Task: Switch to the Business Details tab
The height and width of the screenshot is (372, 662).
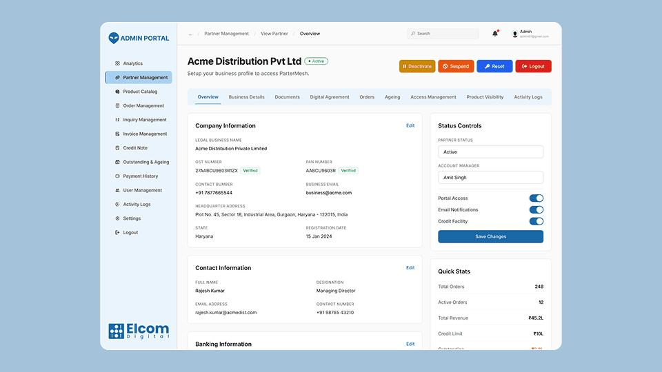Action: click(x=246, y=97)
